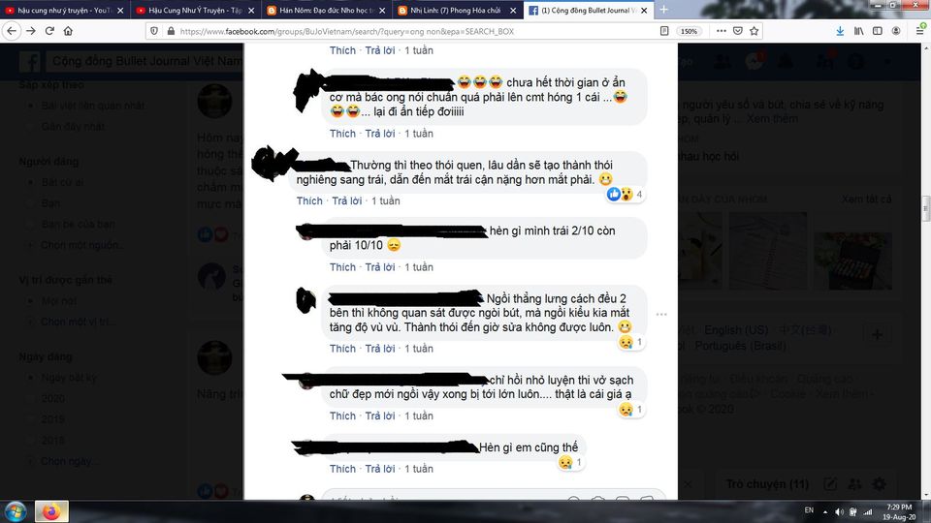Open a new browser tab
The width and height of the screenshot is (931, 523).
tap(663, 10)
